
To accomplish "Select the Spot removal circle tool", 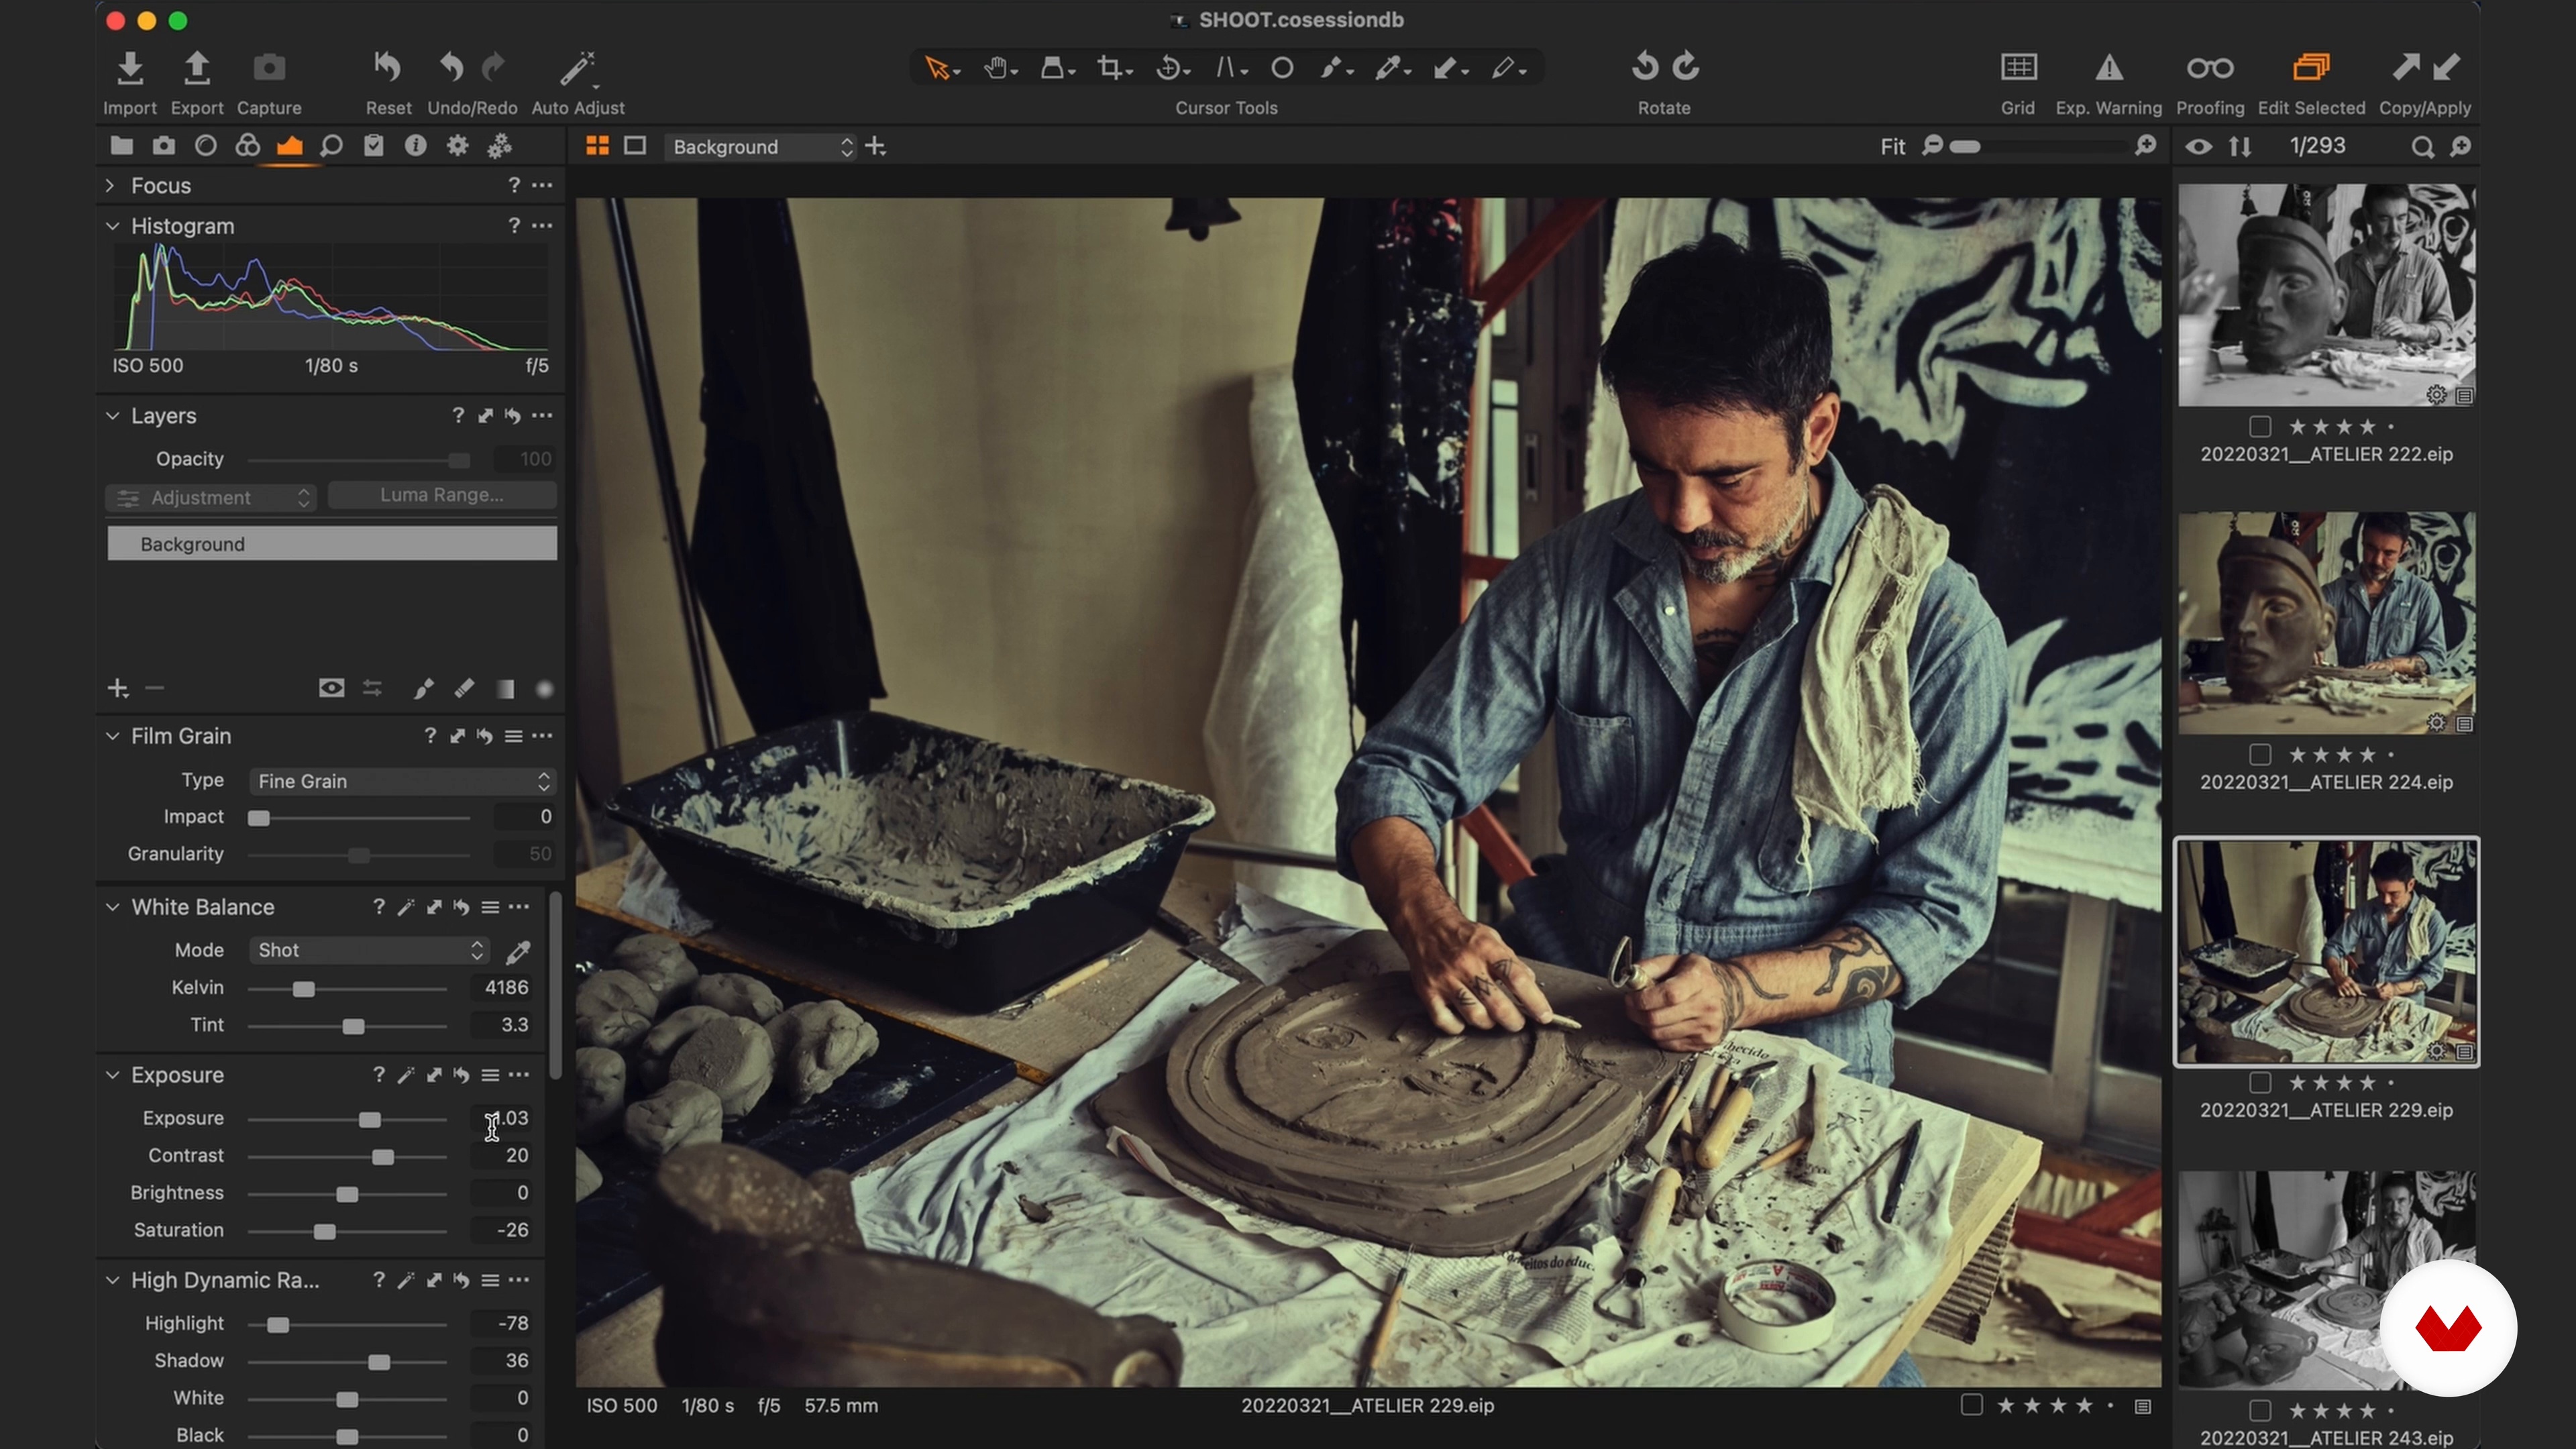I will pyautogui.click(x=1282, y=68).
